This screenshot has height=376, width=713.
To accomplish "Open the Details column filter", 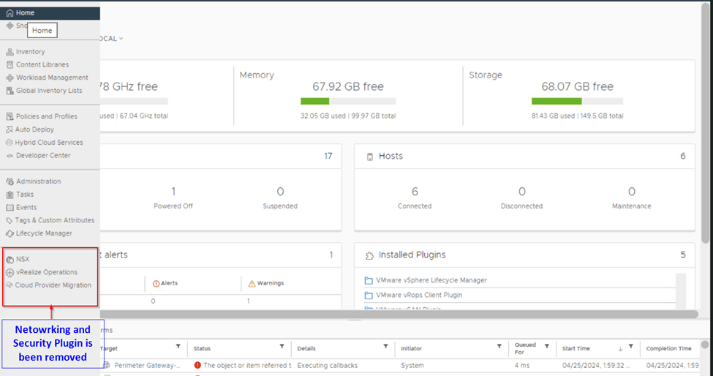I will pyautogui.click(x=385, y=347).
